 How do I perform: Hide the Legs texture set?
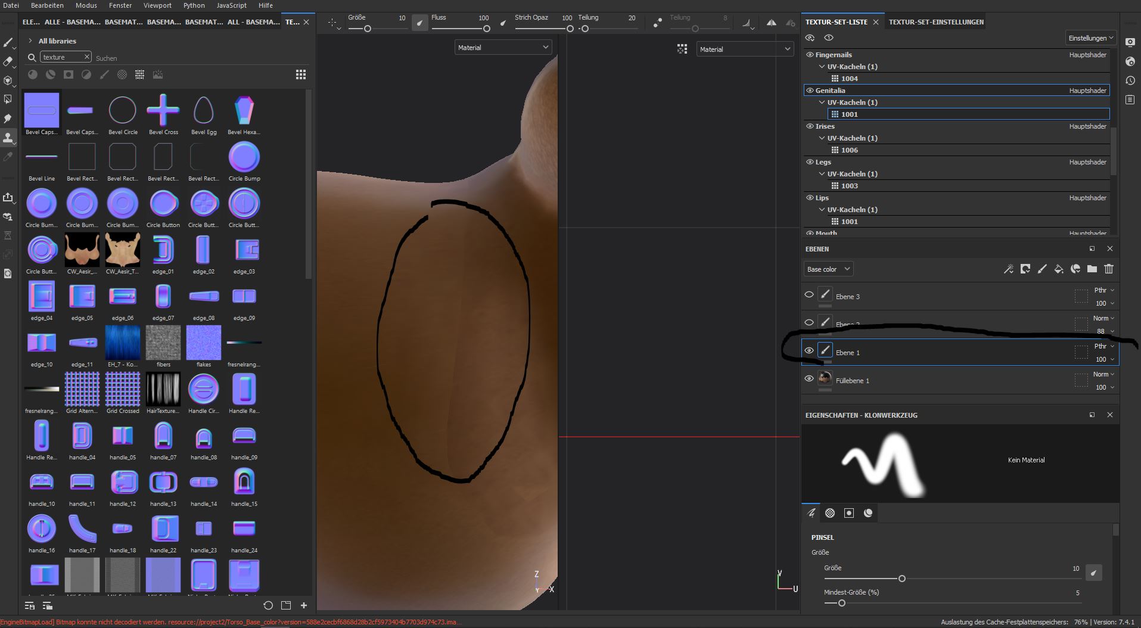810,162
